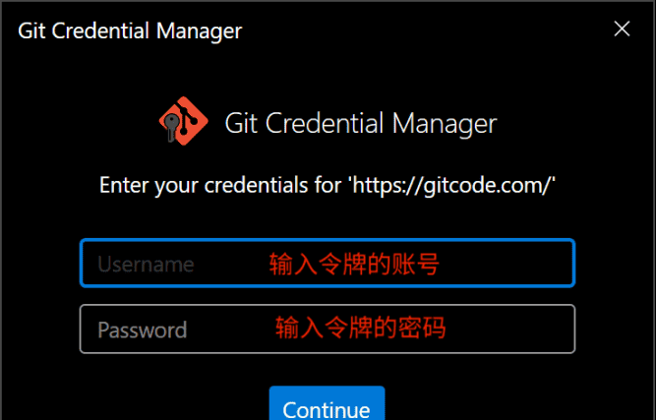Click the 'Password' placeholder text
656x420 pixels.
(x=142, y=330)
